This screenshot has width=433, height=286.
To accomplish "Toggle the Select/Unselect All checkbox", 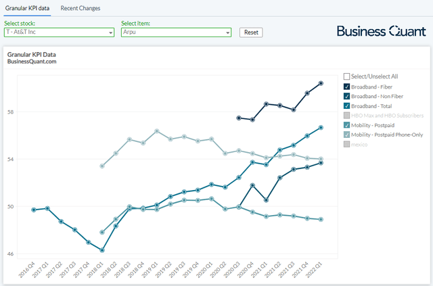I will tap(346, 76).
